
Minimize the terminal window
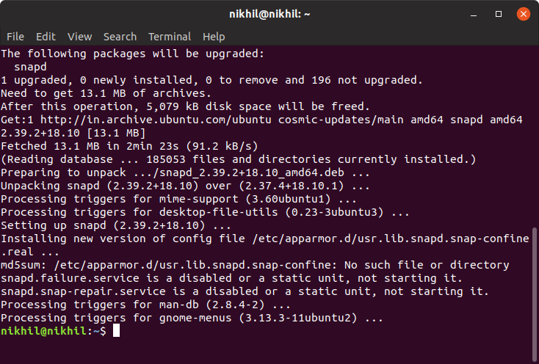pyautogui.click(x=473, y=14)
